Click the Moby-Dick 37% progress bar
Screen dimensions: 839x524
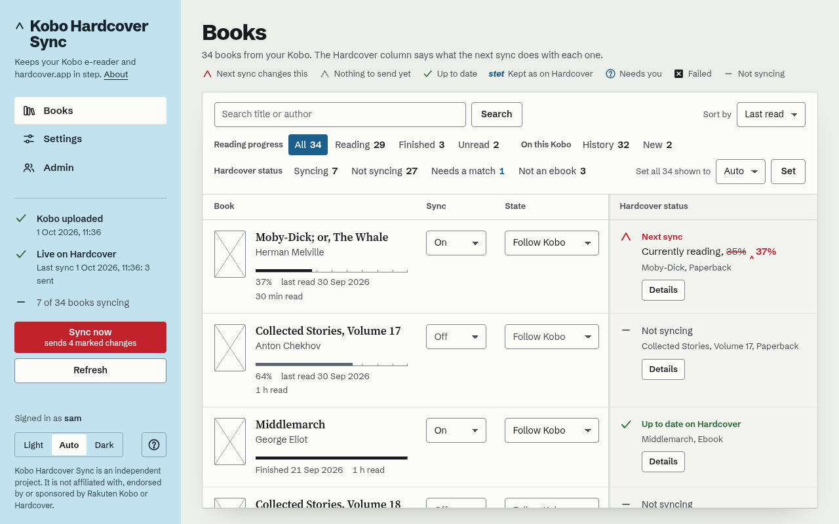tap(332, 271)
